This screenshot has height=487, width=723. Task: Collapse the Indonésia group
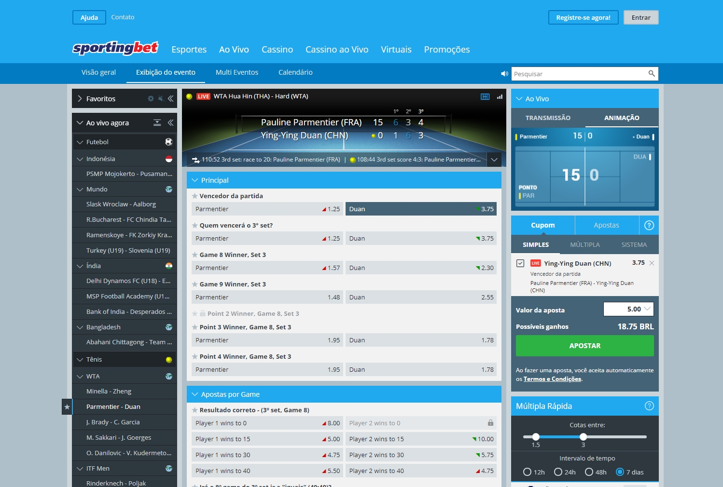pyautogui.click(x=80, y=159)
